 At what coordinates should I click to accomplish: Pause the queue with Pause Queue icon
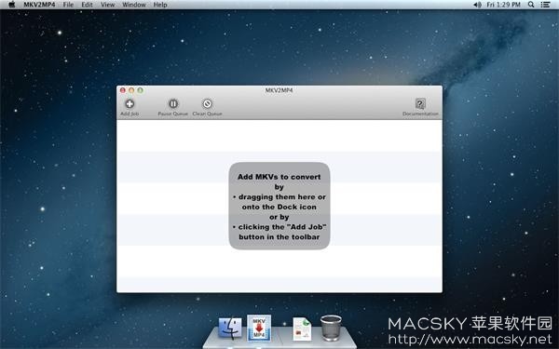[173, 104]
